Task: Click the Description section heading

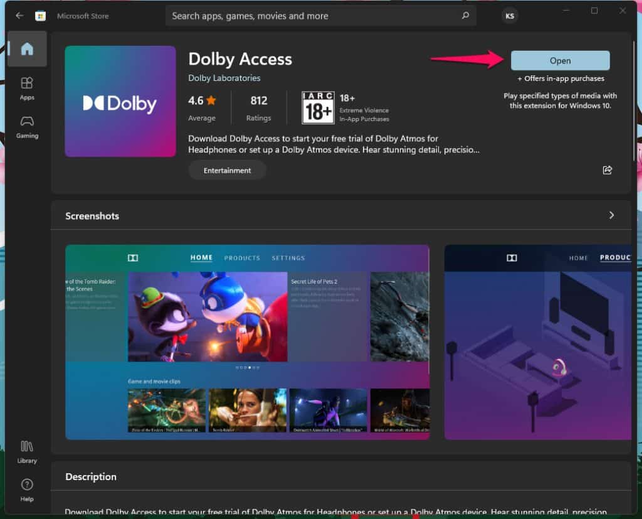Action: (91, 476)
